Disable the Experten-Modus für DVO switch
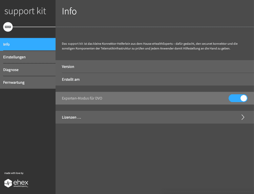254x194 pixels. click(x=238, y=98)
